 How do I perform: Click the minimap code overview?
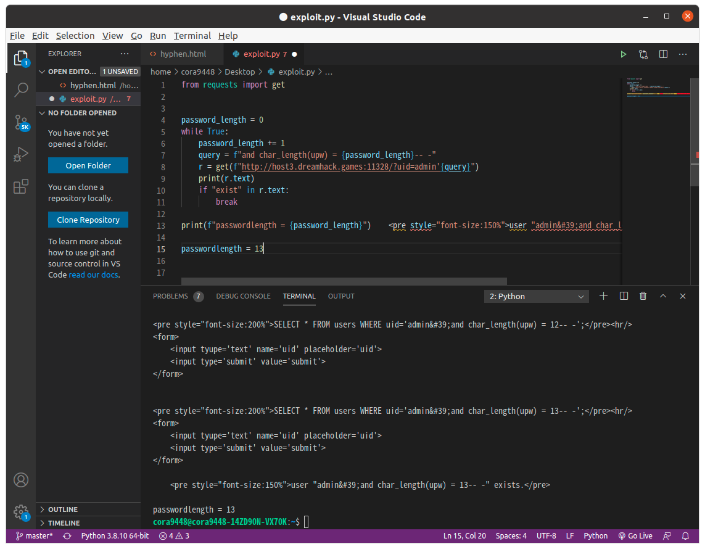(x=656, y=88)
